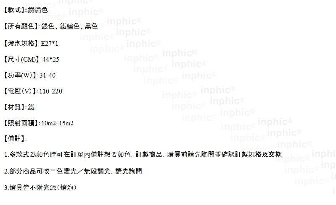
Task: Select the 【燈泡規格】: E27*1 line
Action: (31, 43)
